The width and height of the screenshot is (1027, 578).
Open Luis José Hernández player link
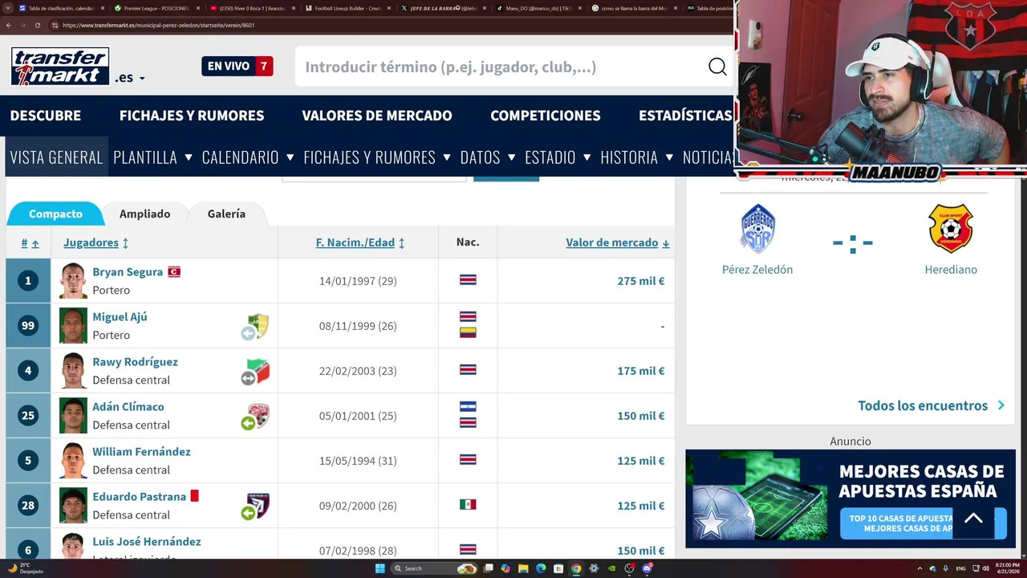pos(147,542)
